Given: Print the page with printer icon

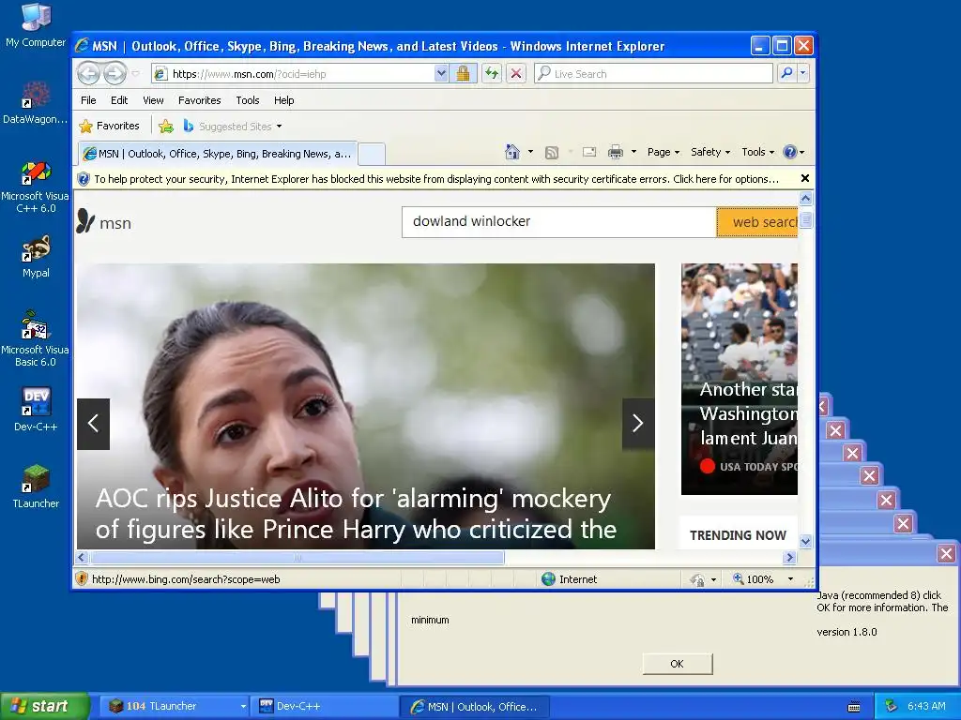Looking at the screenshot, I should [x=616, y=152].
